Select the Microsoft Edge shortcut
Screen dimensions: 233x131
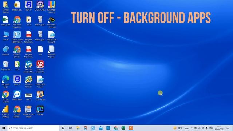(6, 79)
